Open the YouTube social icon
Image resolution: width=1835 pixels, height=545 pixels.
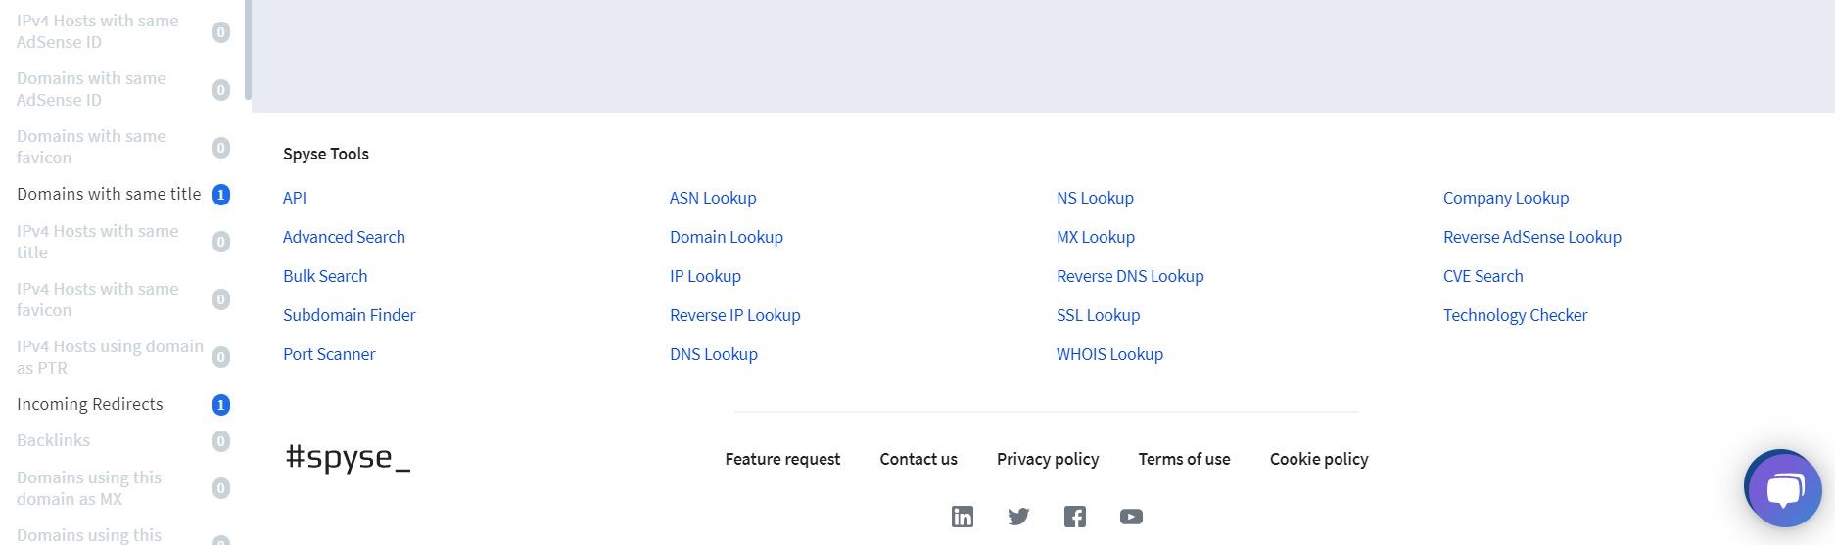(1131, 517)
